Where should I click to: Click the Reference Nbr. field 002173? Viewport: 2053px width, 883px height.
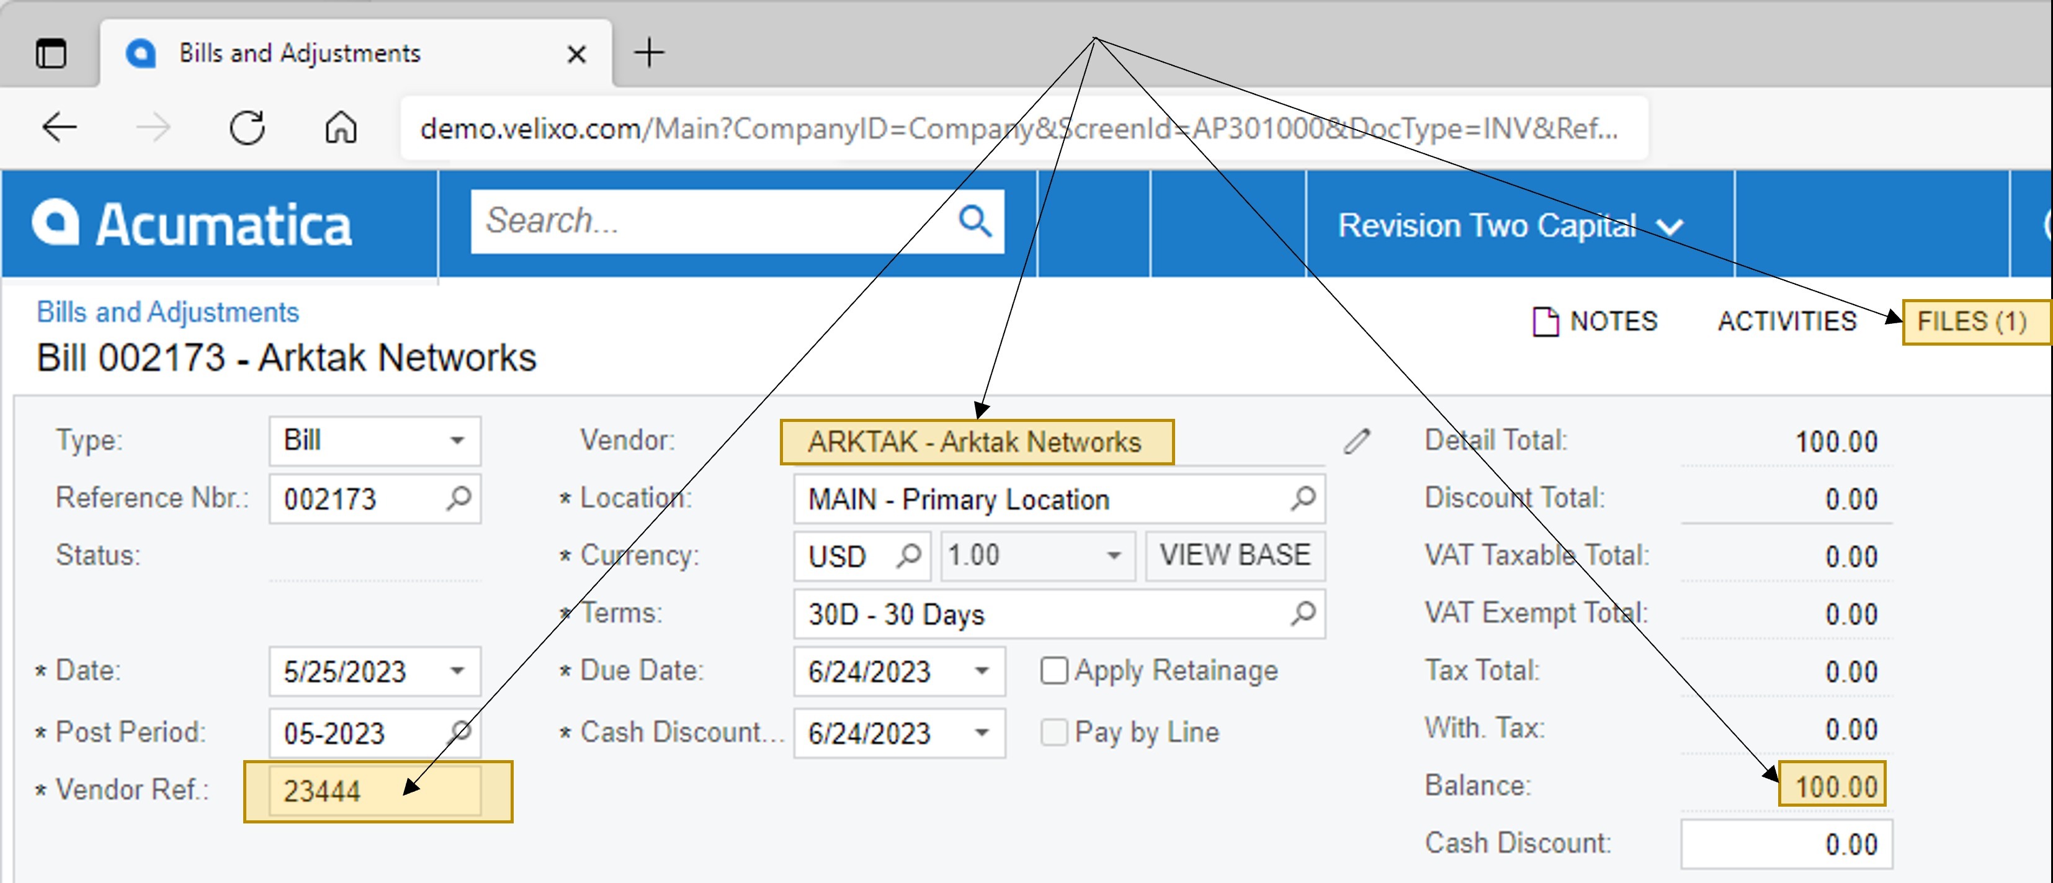click(x=375, y=499)
